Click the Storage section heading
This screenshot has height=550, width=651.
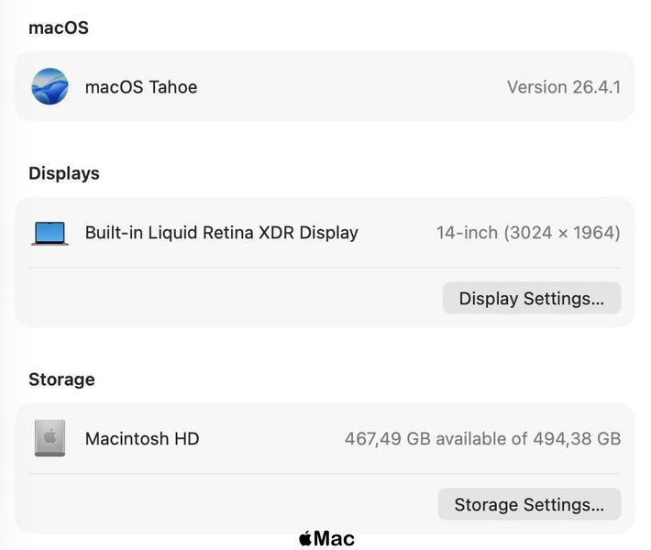[x=61, y=379]
